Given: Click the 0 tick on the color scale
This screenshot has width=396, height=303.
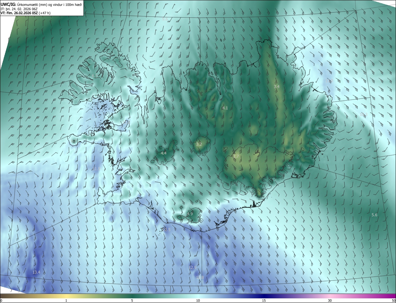Looking at the screenshot, I should [x=1, y=301].
